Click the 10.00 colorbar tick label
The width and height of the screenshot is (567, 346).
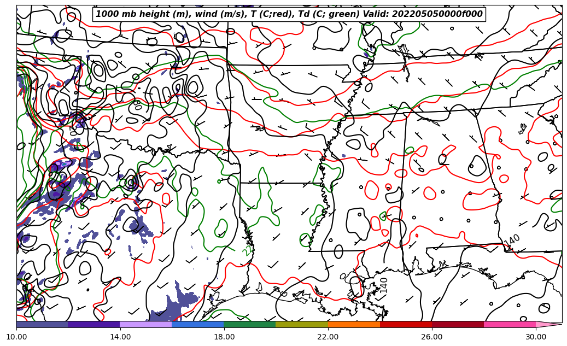tap(16, 337)
